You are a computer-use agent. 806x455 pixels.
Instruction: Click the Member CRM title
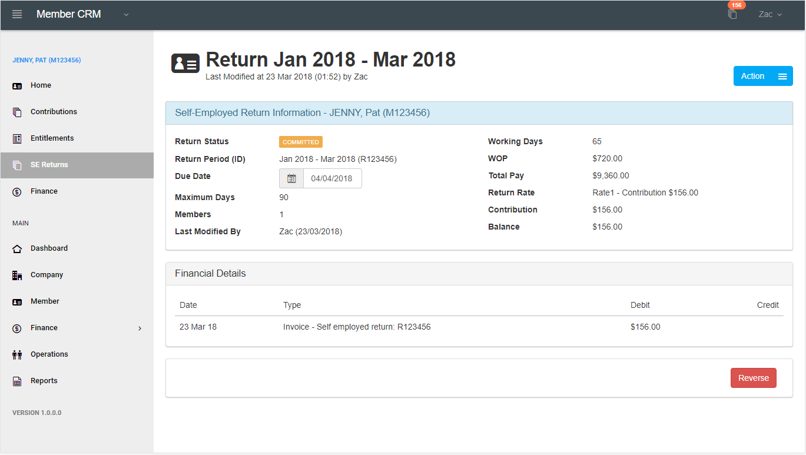point(68,14)
